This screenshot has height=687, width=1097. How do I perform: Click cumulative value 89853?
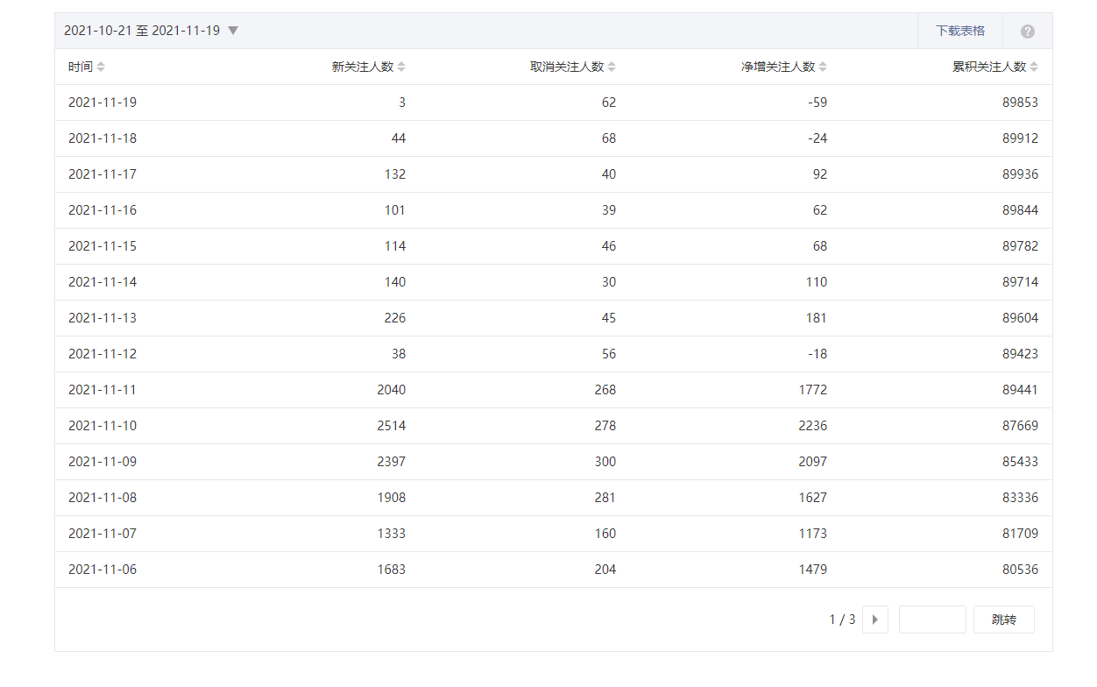click(x=1020, y=103)
